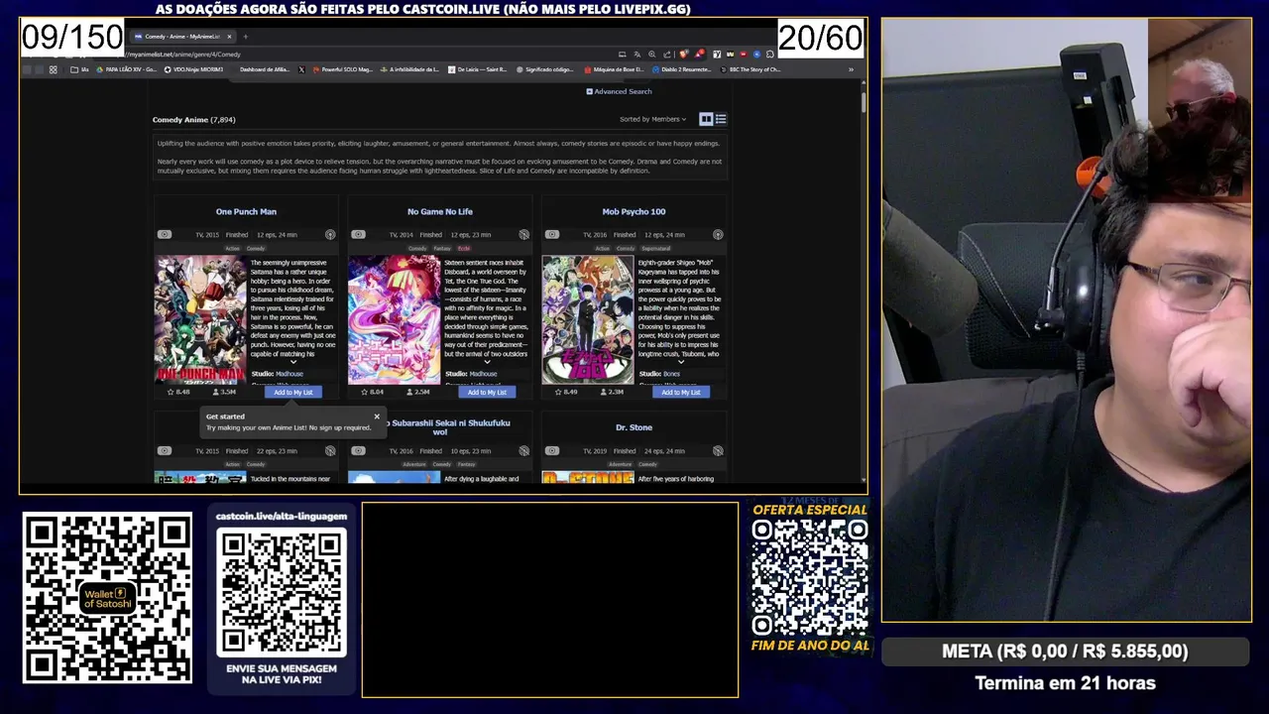This screenshot has height=714, width=1269.
Task: Open the No Game No Life title link
Action: tap(439, 211)
